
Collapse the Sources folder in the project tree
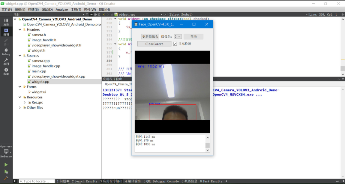(x=20, y=55)
